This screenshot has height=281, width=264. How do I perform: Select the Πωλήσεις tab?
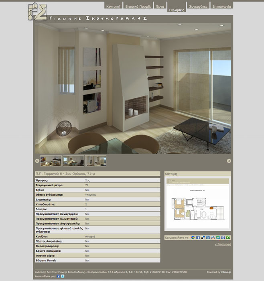pyautogui.click(x=177, y=9)
